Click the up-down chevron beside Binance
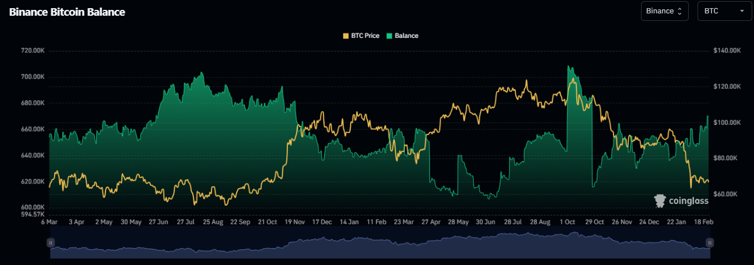This screenshot has height=265, width=754. [679, 11]
